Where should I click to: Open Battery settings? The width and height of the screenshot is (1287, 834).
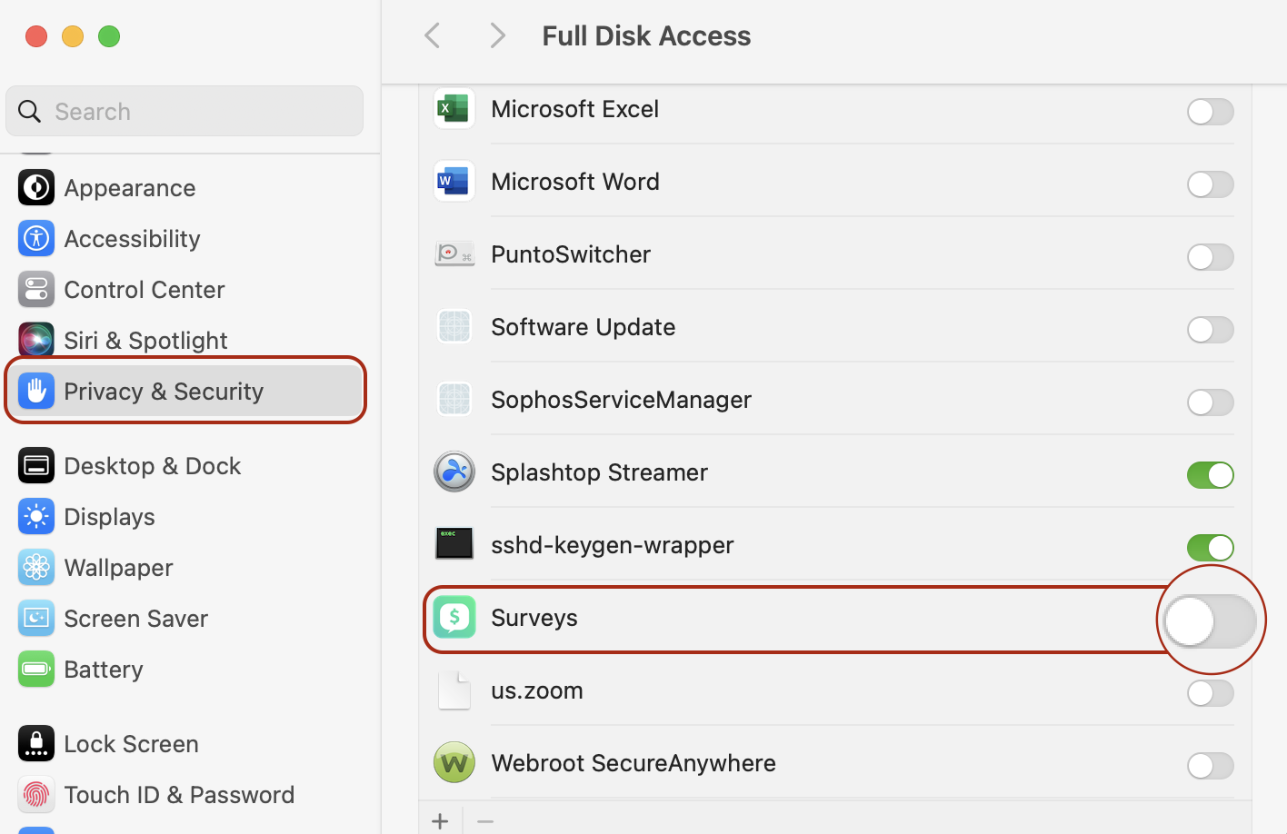(x=185, y=670)
